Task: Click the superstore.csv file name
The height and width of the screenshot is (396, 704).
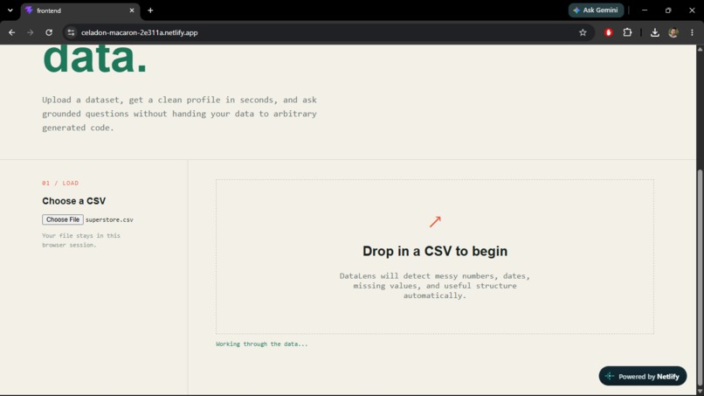Action: [x=109, y=219]
